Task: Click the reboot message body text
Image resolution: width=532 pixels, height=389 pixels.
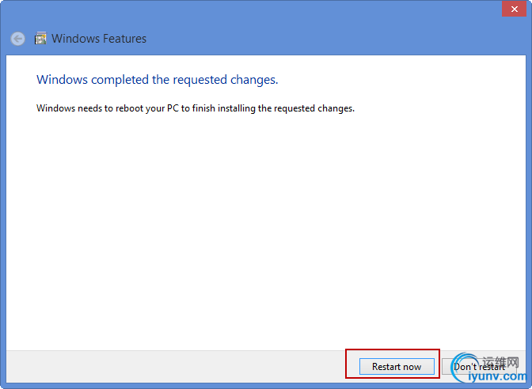Action: pos(196,108)
